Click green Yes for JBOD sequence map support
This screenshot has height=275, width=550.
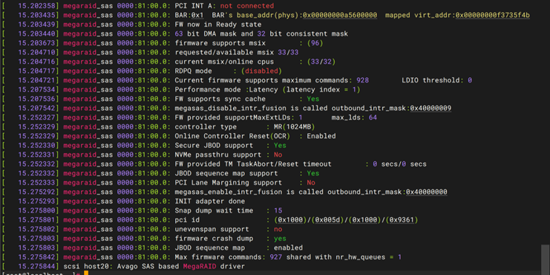(313, 173)
